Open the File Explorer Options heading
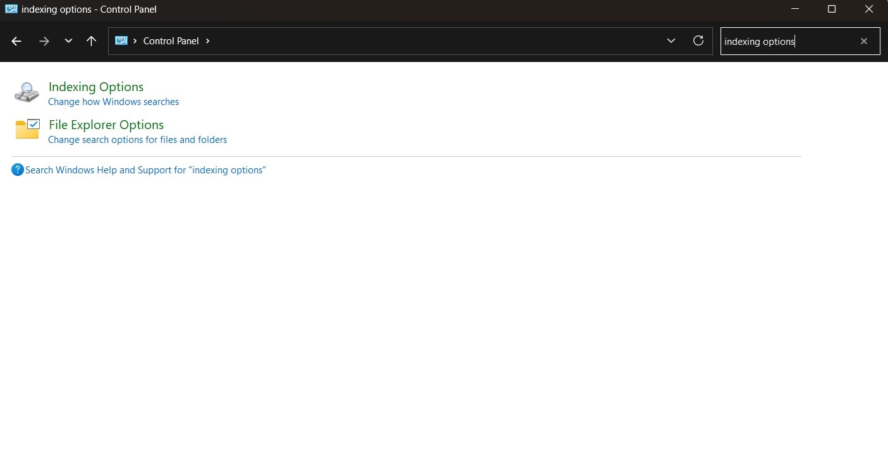 106,125
